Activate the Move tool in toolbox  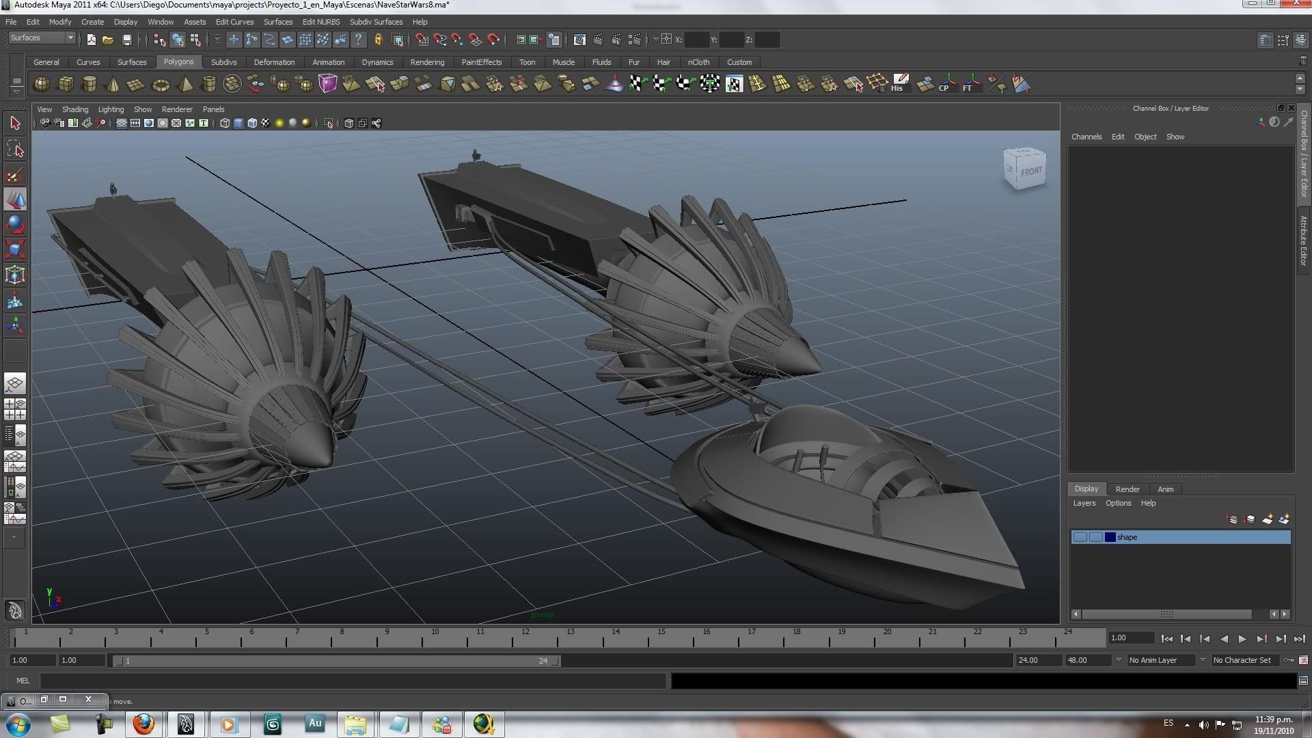15,200
